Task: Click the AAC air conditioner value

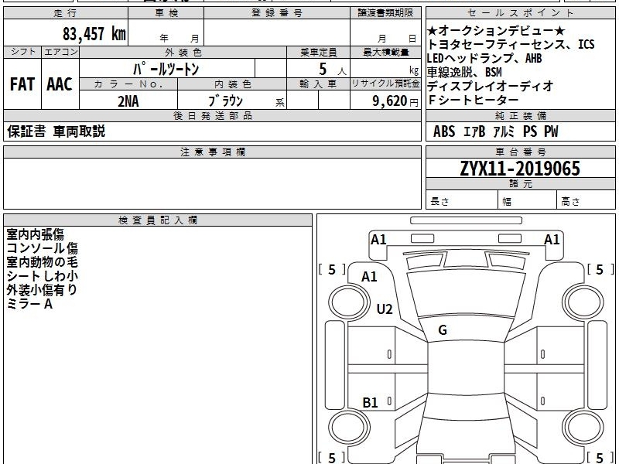Action: [60, 84]
